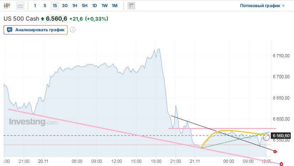Screen dimensions: 294x166
Task: Choose the 1D timeframe
Action: tap(94, 6)
